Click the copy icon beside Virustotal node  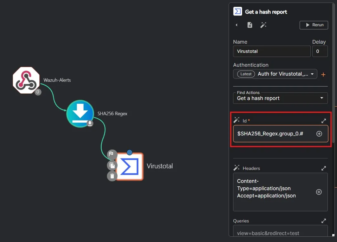pyautogui.click(x=112, y=165)
